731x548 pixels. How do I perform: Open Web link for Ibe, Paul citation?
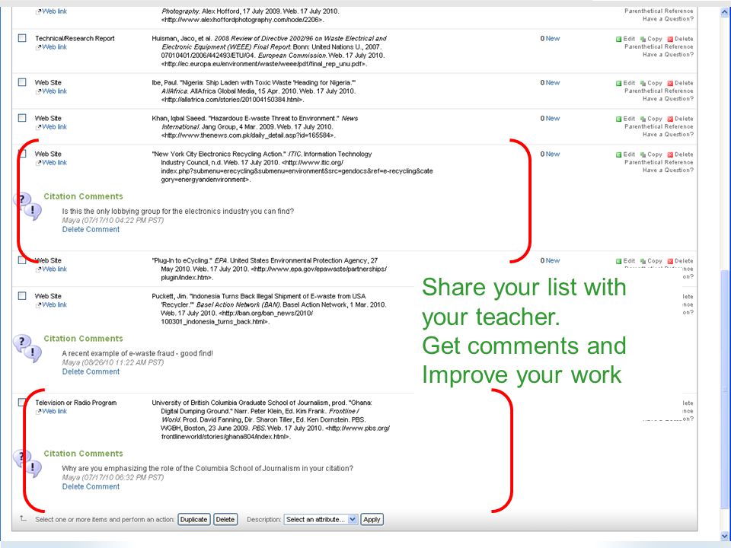[55, 91]
